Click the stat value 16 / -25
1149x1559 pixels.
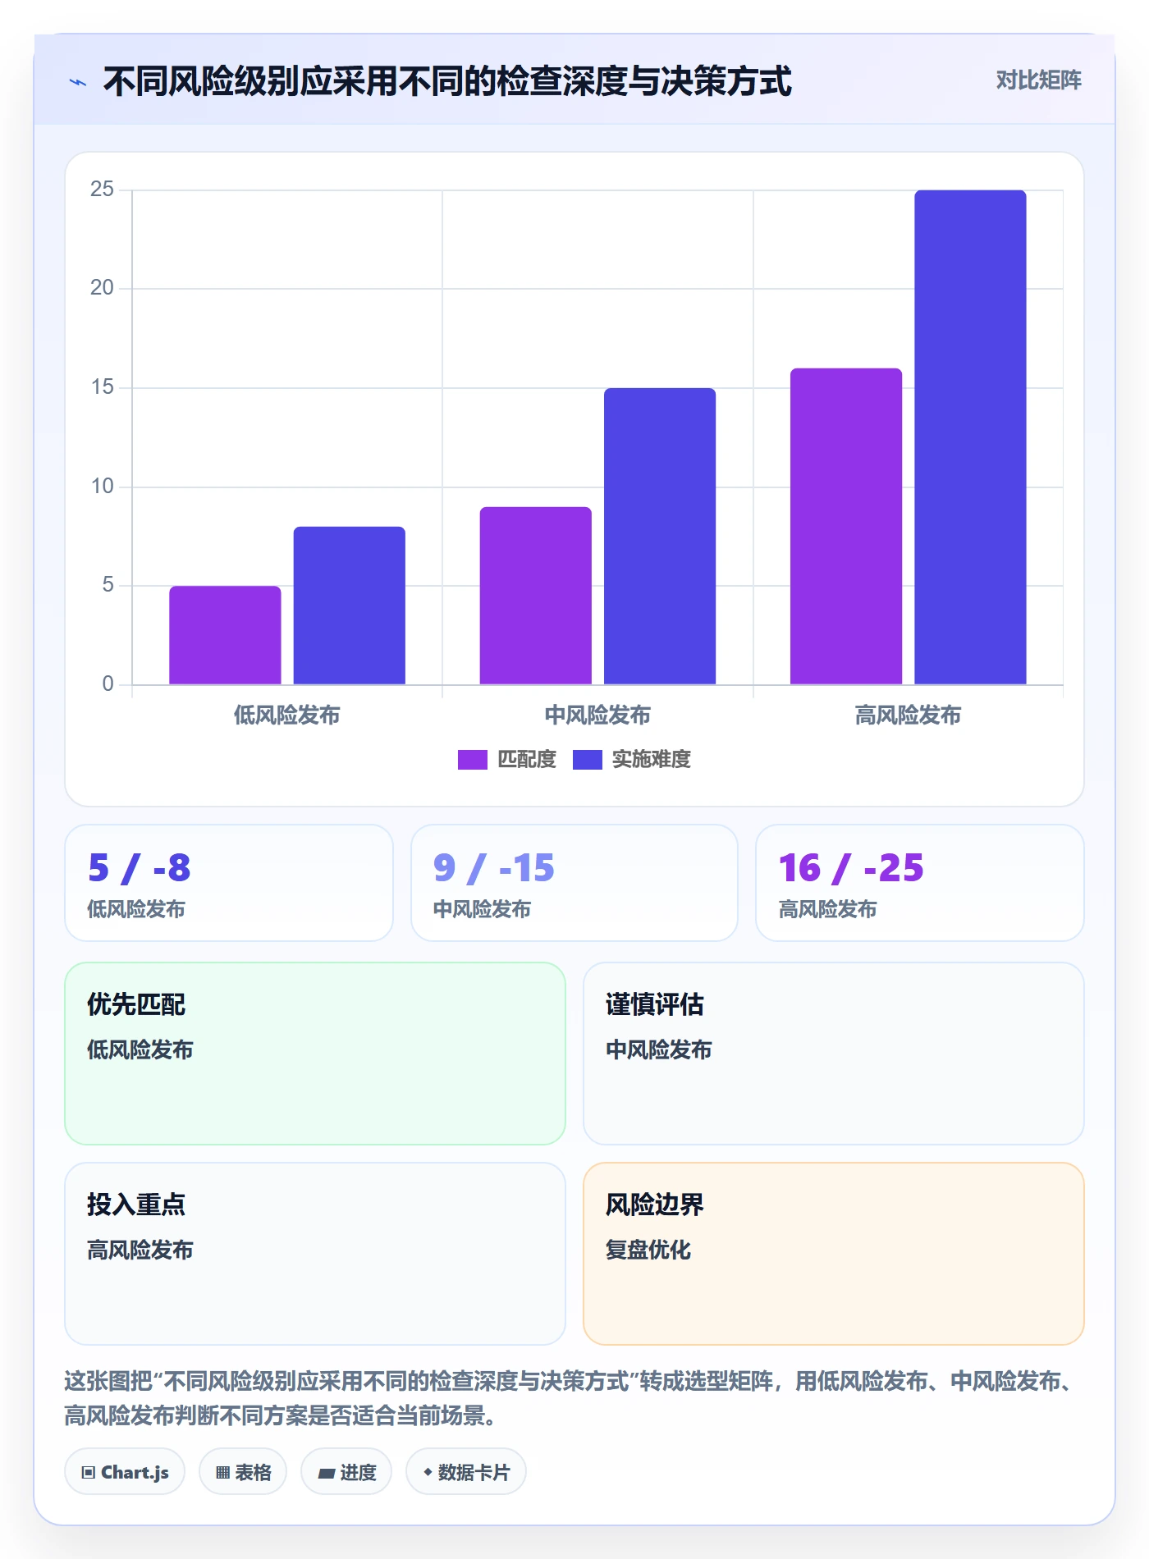pos(851,868)
